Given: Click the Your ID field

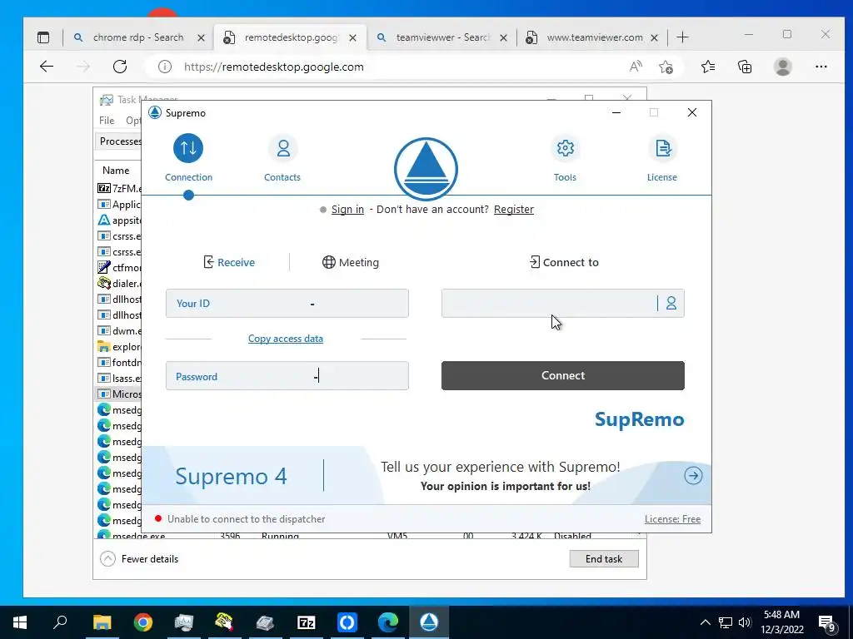Looking at the screenshot, I should 287,303.
